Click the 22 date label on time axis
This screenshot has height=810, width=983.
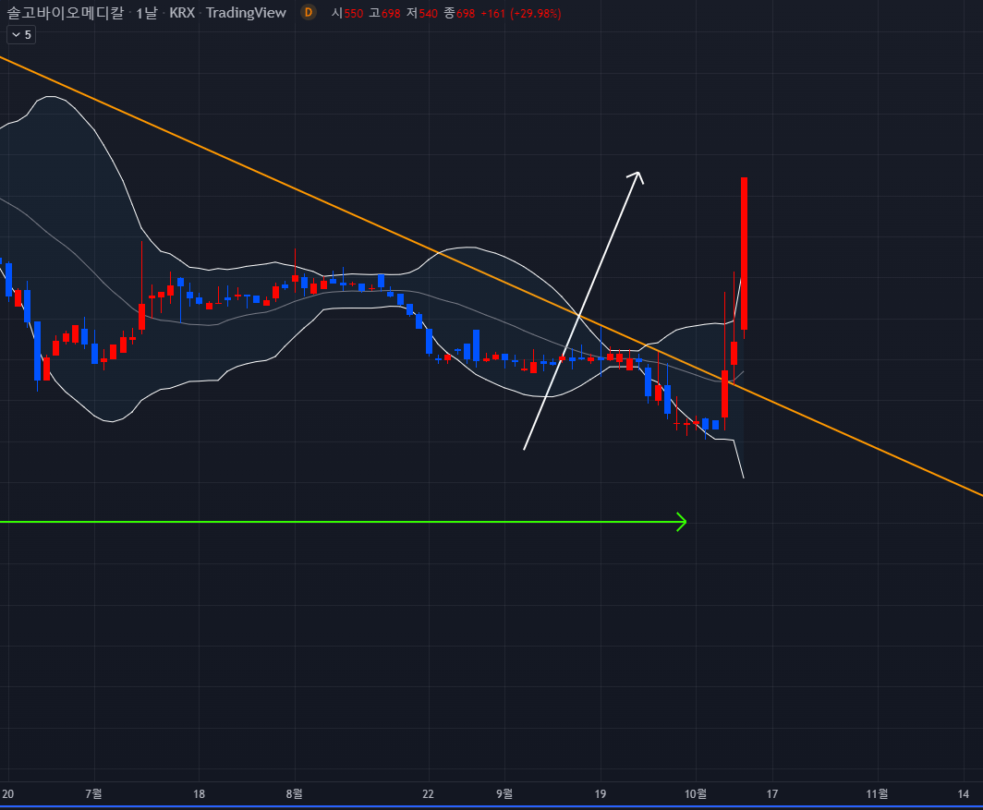(x=428, y=793)
